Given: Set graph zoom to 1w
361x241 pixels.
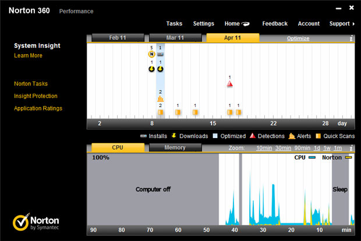Looking at the screenshot, I should point(327,148).
